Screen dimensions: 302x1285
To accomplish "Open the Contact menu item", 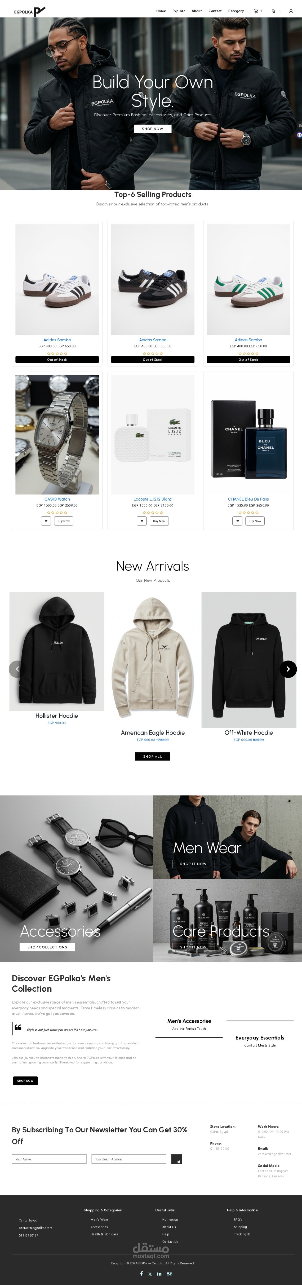I will (215, 11).
